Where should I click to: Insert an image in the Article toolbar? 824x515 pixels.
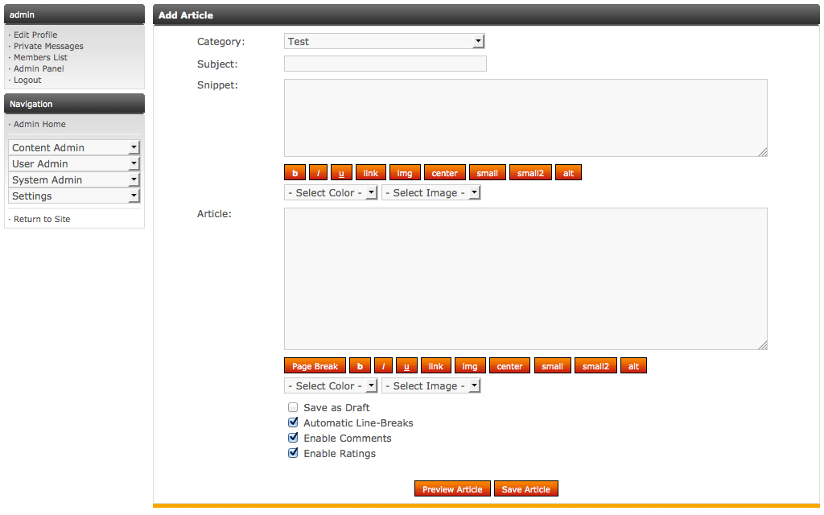click(469, 365)
